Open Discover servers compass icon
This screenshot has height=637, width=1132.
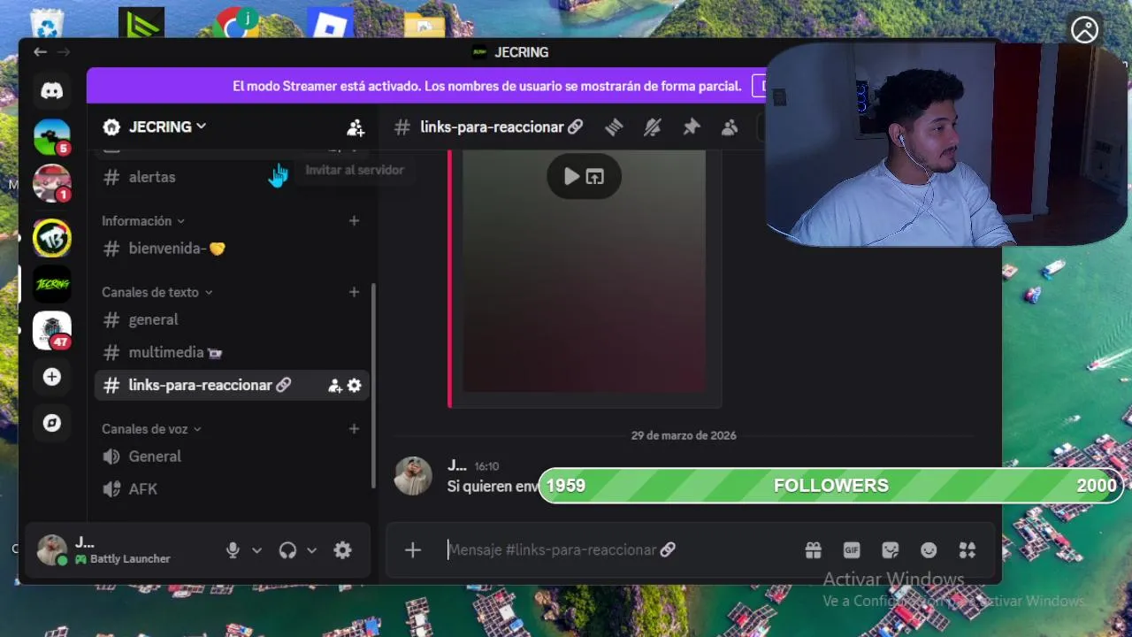(51, 423)
